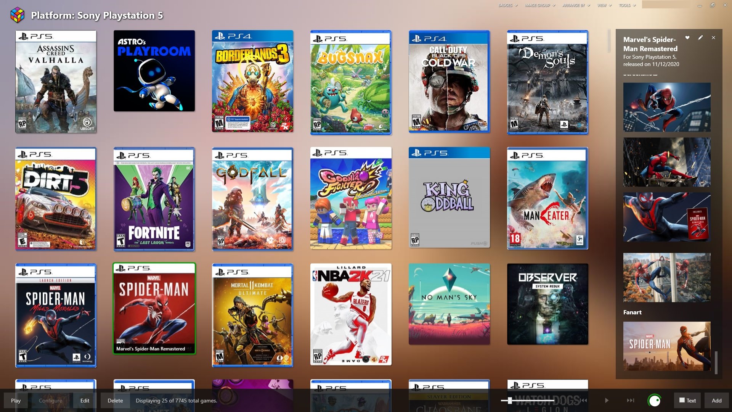Select Demon's Souls box art
The width and height of the screenshot is (732, 412).
point(547,82)
